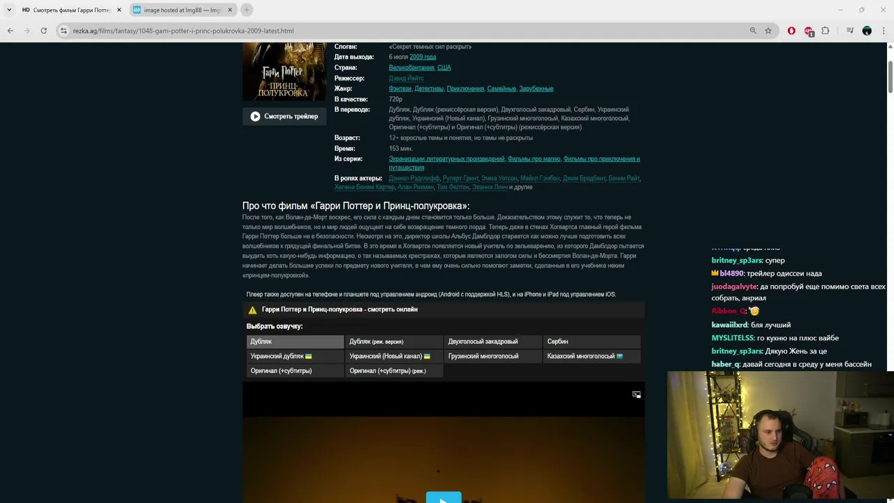Viewport: 894px width, 503px height.
Task: Open the red shield ad blocker extension
Action: click(x=791, y=31)
